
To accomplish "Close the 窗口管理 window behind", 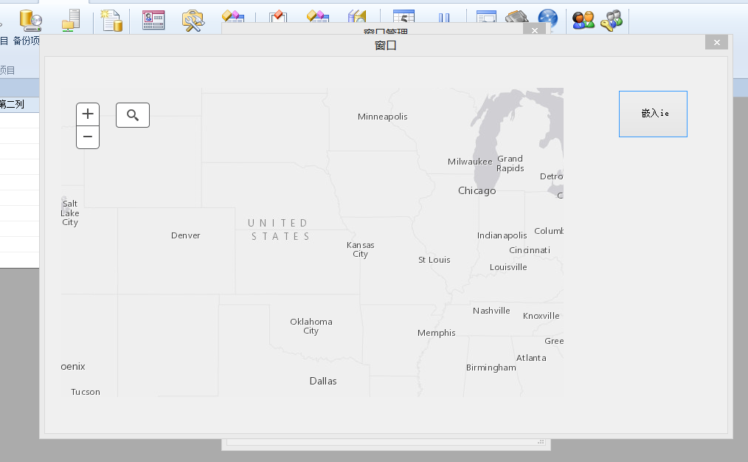I will click(535, 30).
